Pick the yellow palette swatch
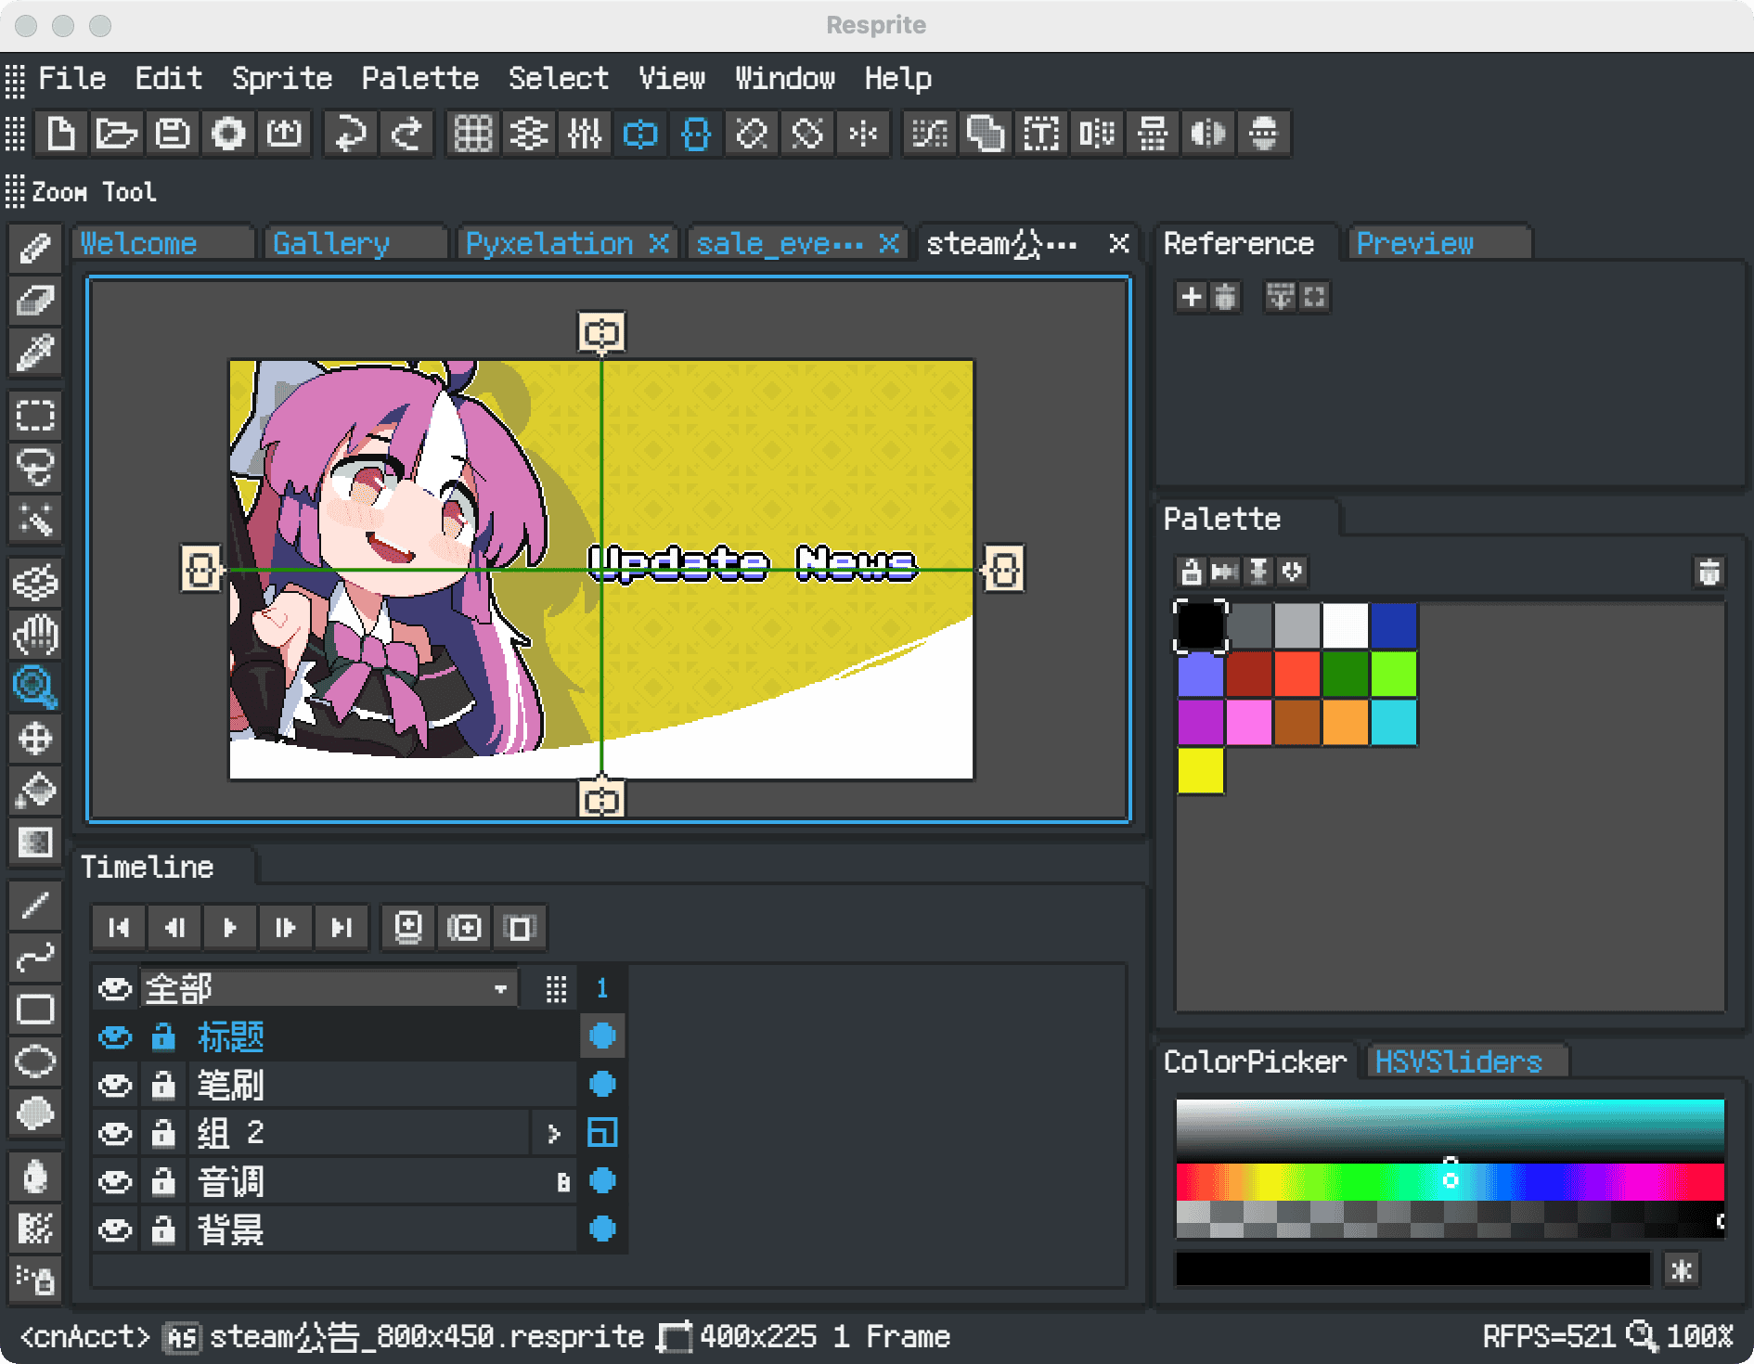 [1200, 770]
